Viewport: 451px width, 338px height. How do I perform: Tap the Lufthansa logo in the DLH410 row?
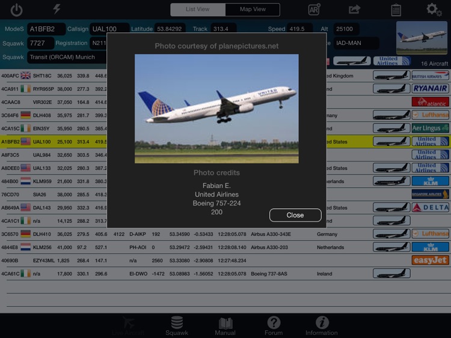point(431,234)
